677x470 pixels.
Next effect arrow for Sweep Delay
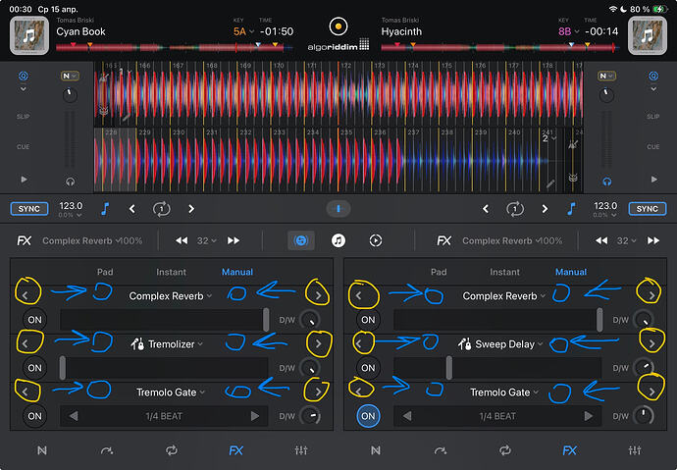click(x=651, y=344)
